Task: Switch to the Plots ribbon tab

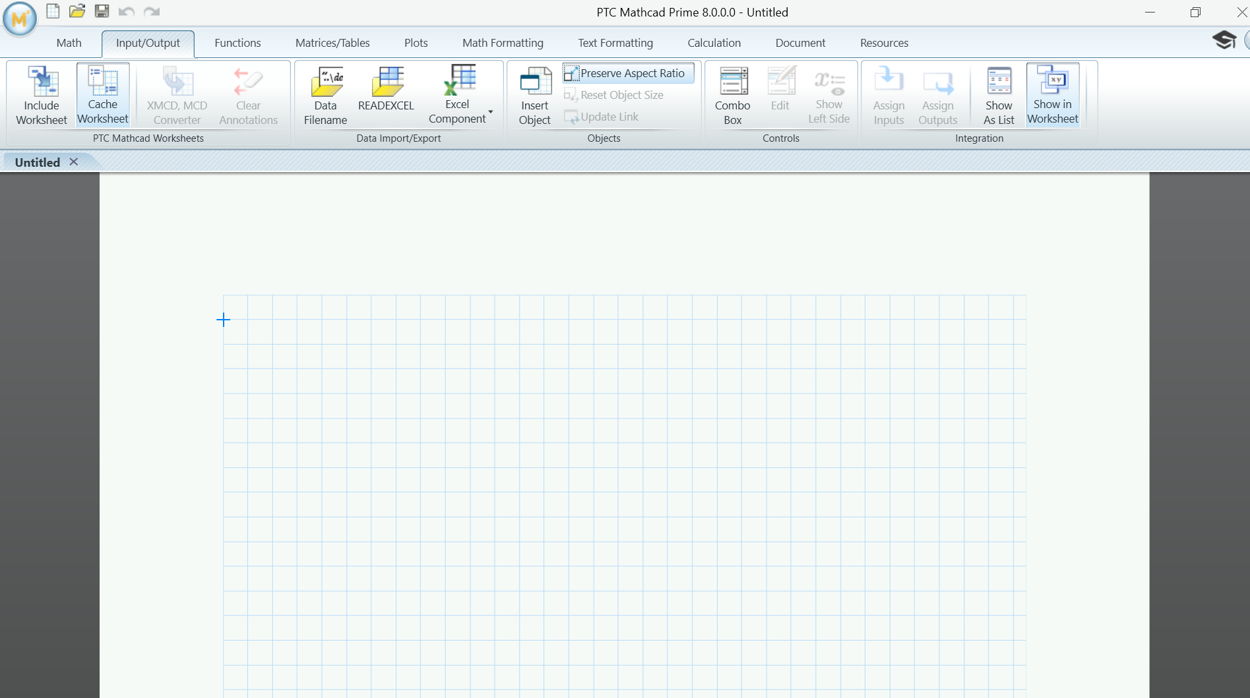Action: pyautogui.click(x=416, y=43)
